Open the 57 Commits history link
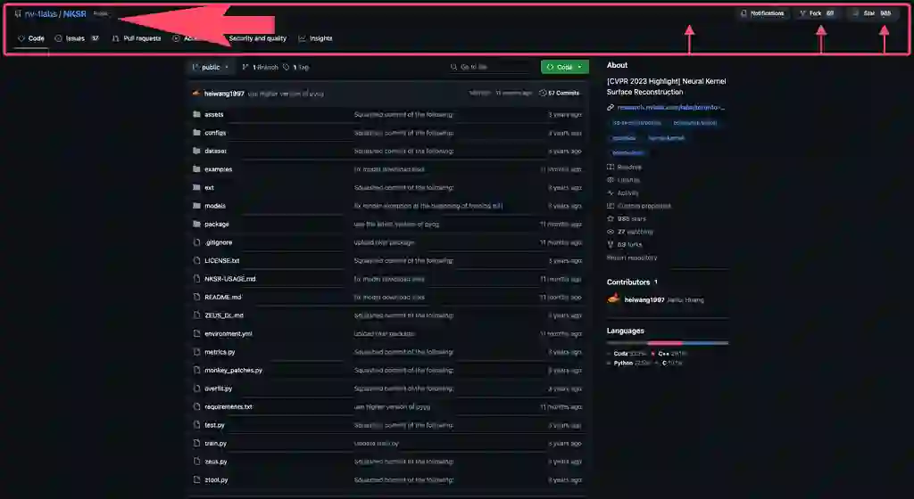The width and height of the screenshot is (914, 499). coord(560,93)
